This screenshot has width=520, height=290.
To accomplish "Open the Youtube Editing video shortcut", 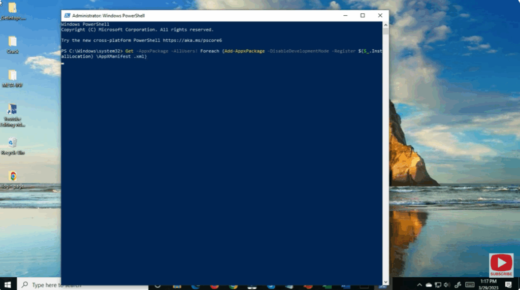I will click(x=13, y=115).
